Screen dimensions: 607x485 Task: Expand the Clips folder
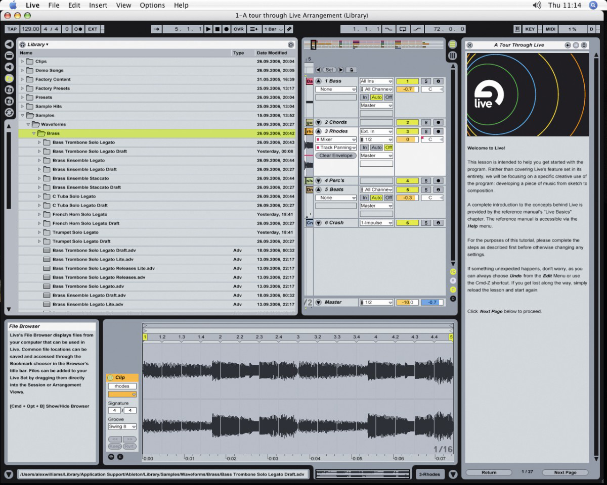coord(22,61)
